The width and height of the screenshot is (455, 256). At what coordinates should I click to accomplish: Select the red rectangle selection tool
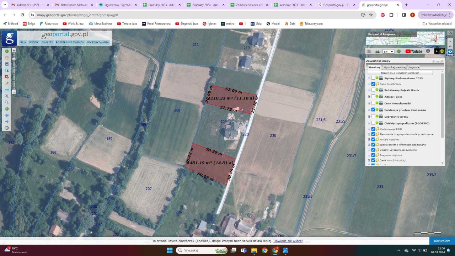tap(7, 77)
